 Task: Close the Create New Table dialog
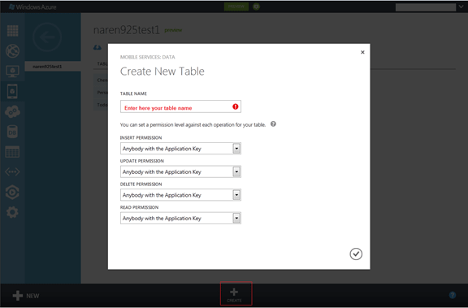pyautogui.click(x=362, y=52)
